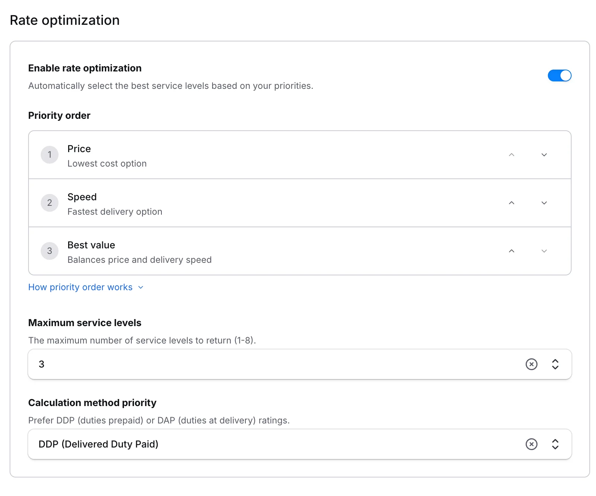This screenshot has width=596, height=496.
Task: Move Price down in priority order
Action: [544, 155]
